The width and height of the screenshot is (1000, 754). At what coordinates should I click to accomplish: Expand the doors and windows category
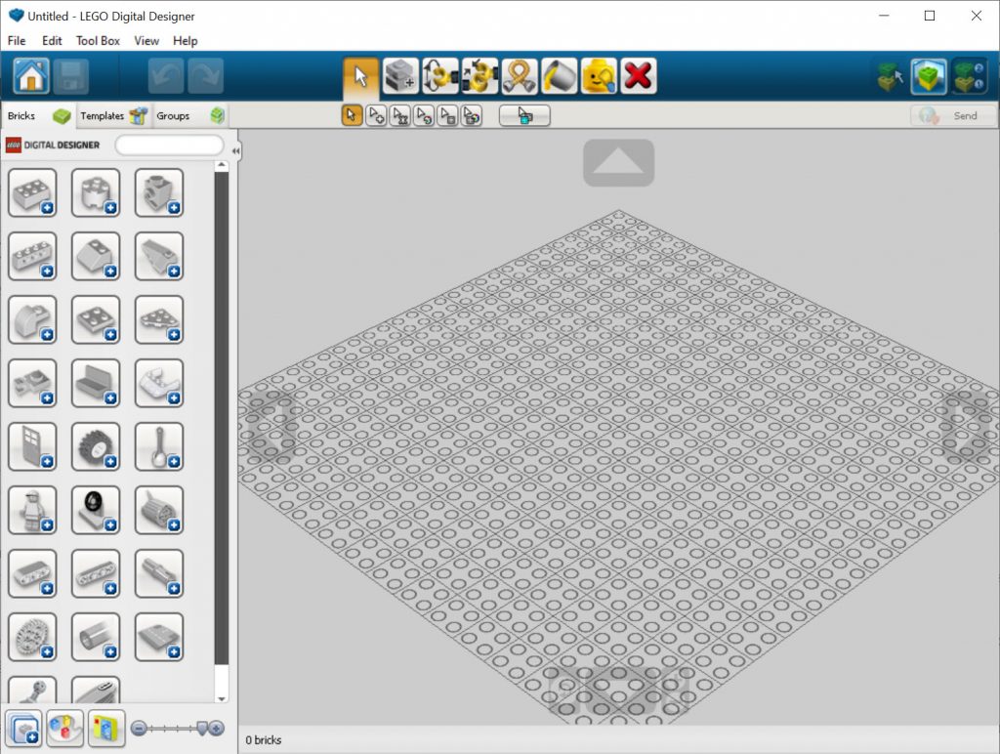[x=32, y=447]
